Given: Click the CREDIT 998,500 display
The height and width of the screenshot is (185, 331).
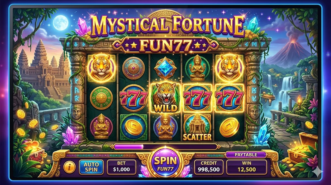Looking at the screenshot, I should pyautogui.click(x=208, y=167).
